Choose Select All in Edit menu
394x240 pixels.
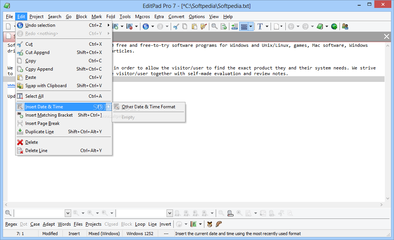point(64,96)
